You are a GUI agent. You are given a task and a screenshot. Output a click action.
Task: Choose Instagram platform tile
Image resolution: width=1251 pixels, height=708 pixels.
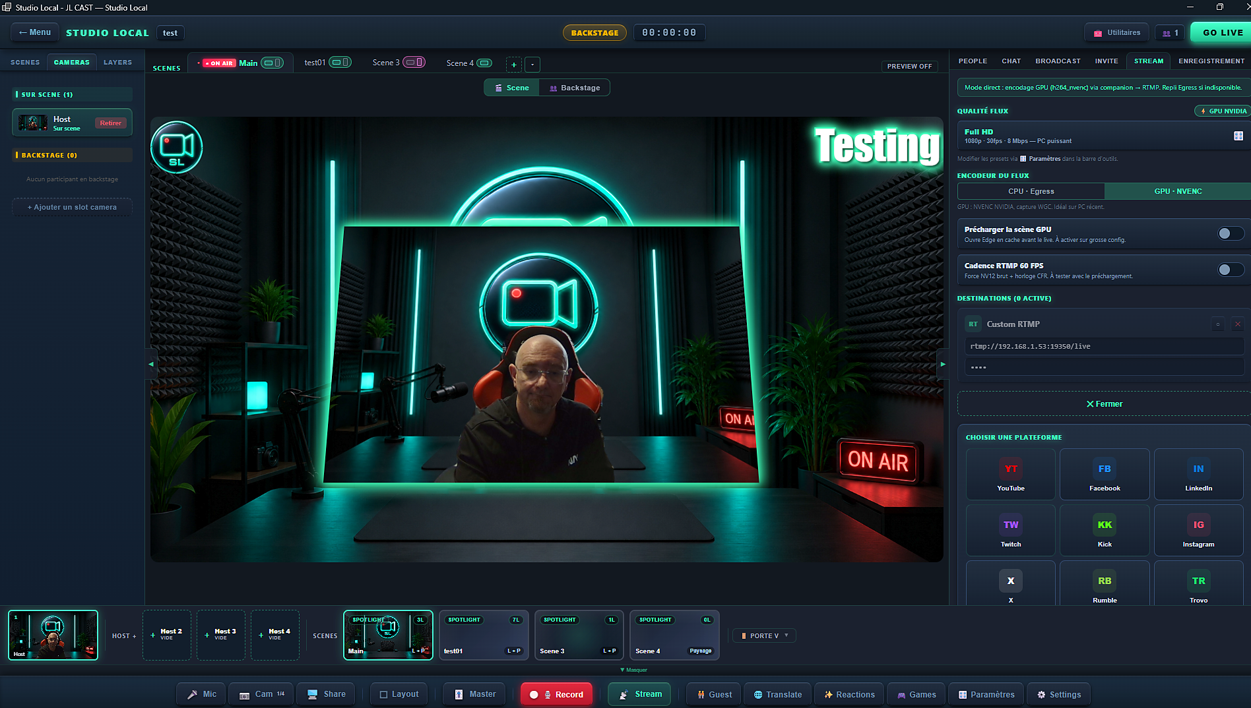click(x=1198, y=531)
